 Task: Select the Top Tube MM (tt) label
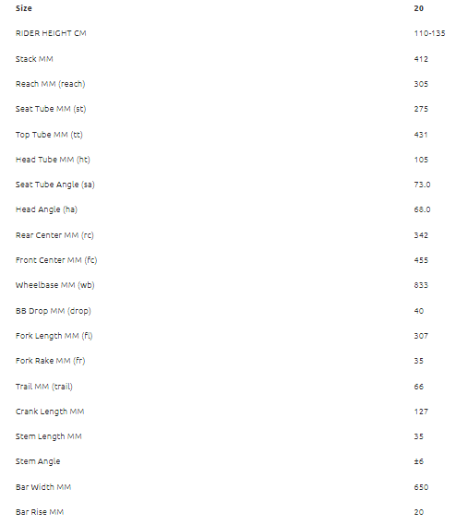(49, 135)
